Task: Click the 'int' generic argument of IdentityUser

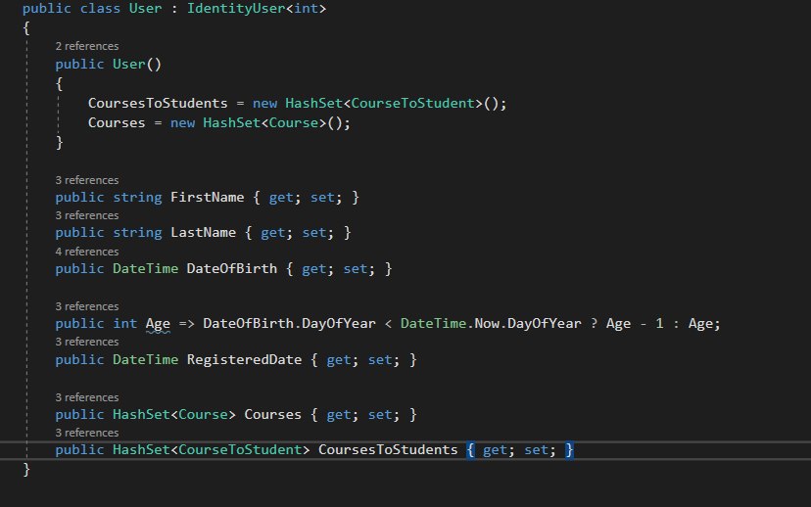Action: (307, 8)
